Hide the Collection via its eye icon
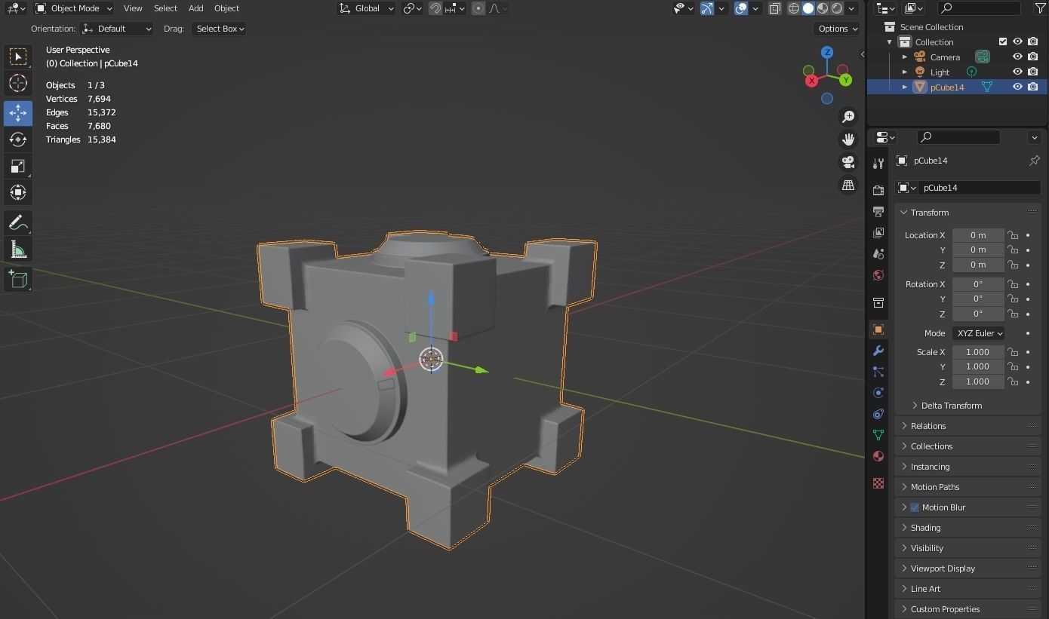This screenshot has height=619, width=1049. [x=1017, y=41]
